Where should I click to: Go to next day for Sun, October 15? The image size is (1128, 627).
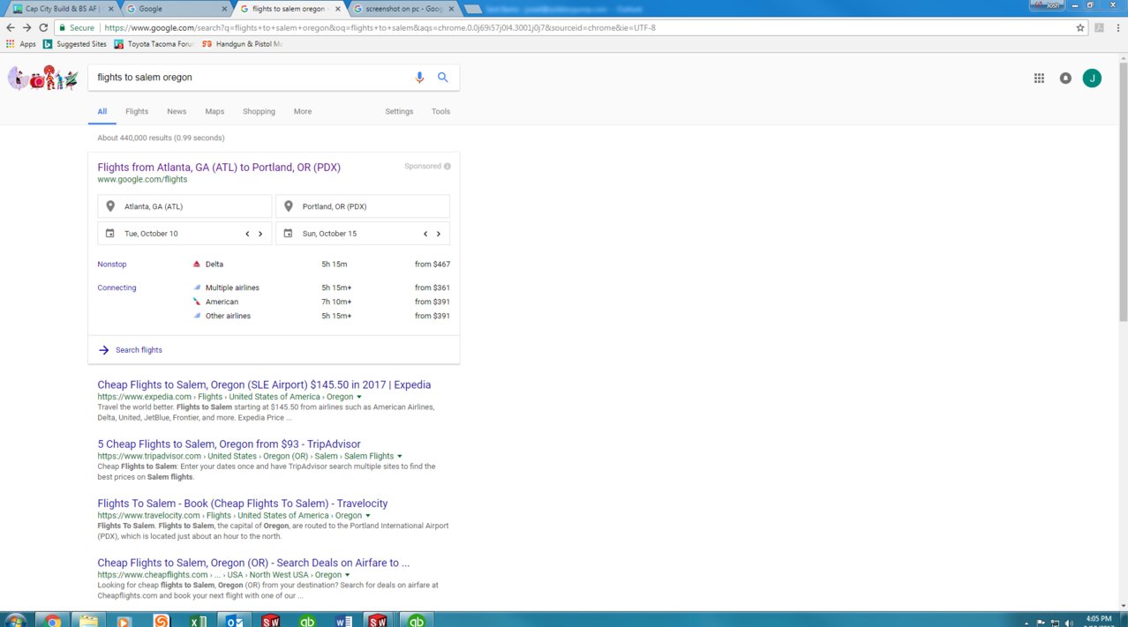(x=439, y=234)
